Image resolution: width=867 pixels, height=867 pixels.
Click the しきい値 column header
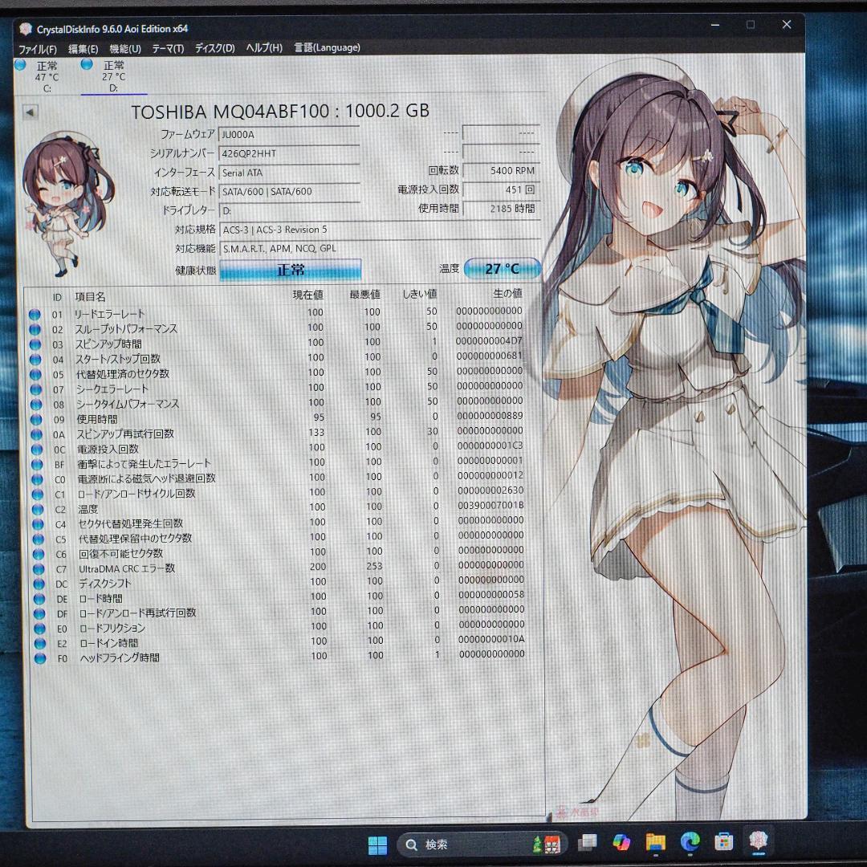pyautogui.click(x=420, y=294)
